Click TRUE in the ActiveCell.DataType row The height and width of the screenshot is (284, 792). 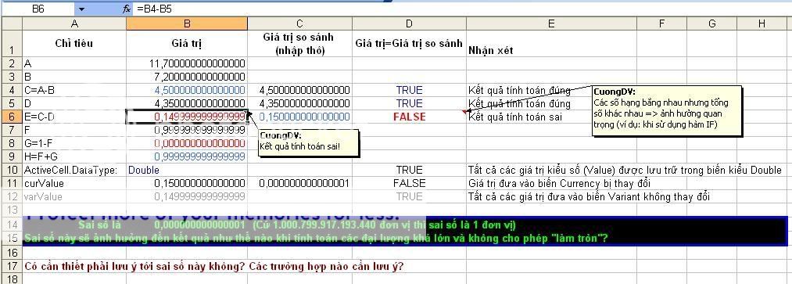(409, 171)
